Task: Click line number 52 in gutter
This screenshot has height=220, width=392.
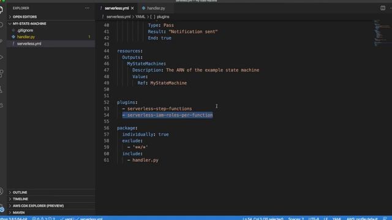Action: pyautogui.click(x=106, y=102)
